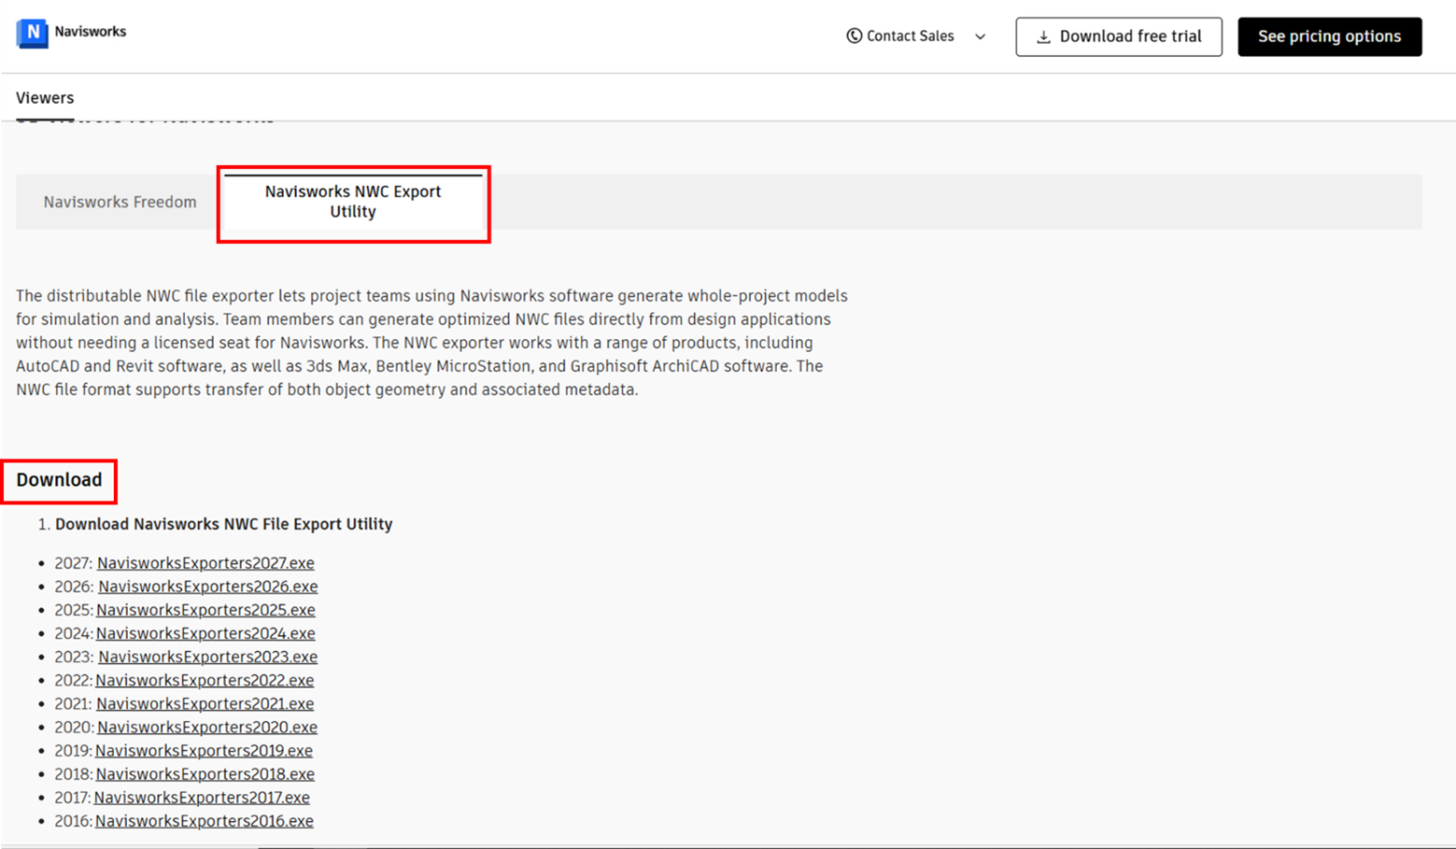The width and height of the screenshot is (1456, 849).
Task: Download NavisworksExporters2027.exe
Action: (205, 563)
